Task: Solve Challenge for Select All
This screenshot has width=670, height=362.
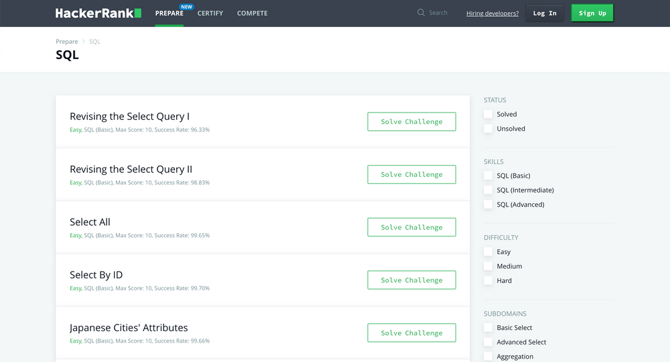Action: 411,227
